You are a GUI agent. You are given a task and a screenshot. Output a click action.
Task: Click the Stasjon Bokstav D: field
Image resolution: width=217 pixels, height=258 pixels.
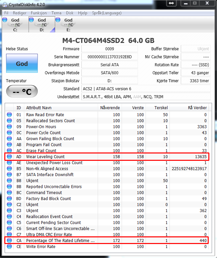tap(110, 81)
